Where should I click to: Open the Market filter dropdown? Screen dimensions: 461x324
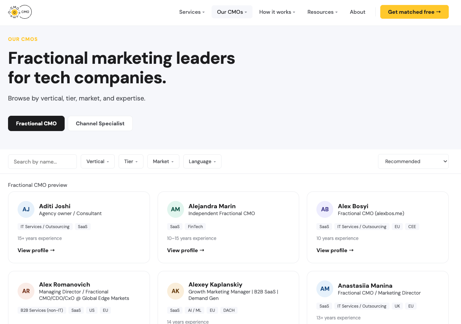[163, 162]
